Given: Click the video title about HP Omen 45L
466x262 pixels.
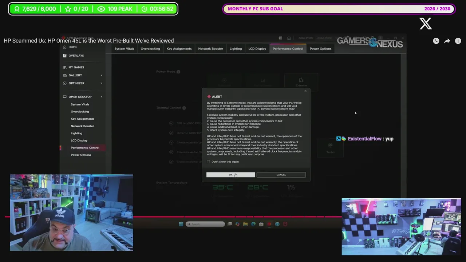Looking at the screenshot, I should (88, 41).
